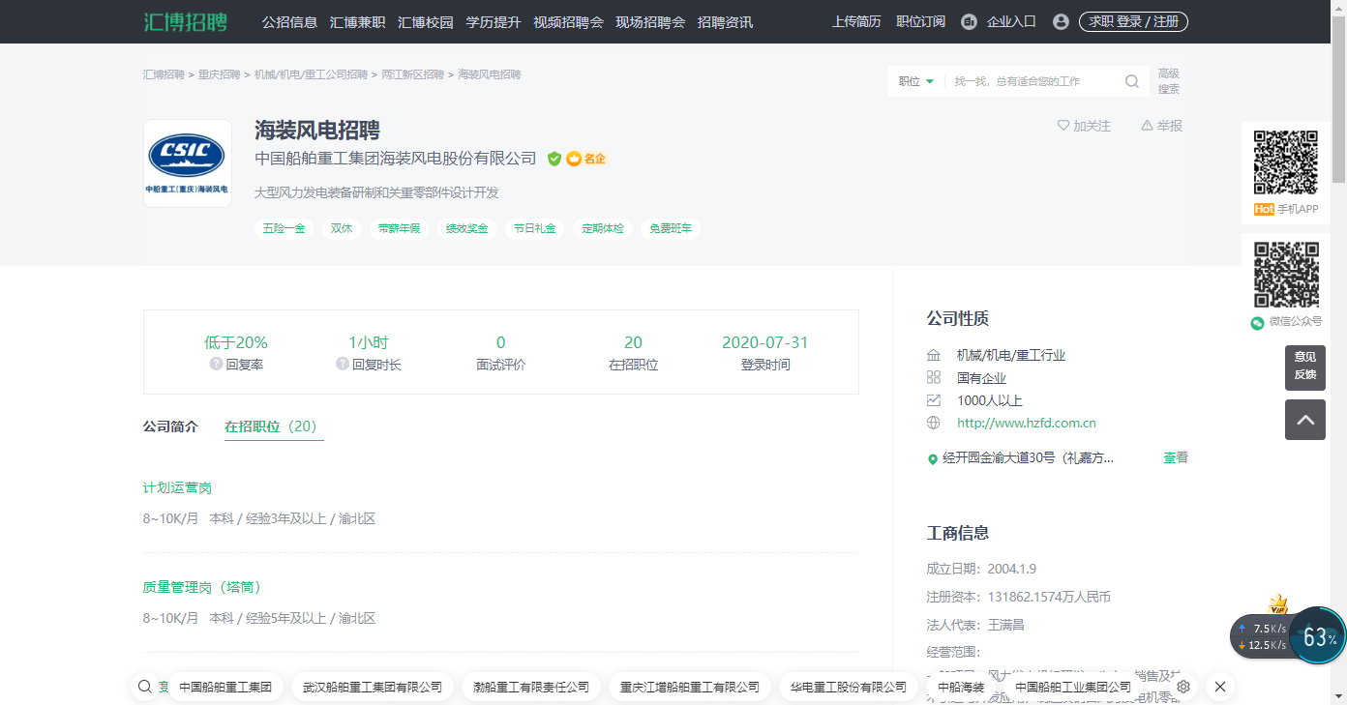Click the warning triangle icon beside 举报
Screen dimensions: 1347x705
[x=1147, y=126]
